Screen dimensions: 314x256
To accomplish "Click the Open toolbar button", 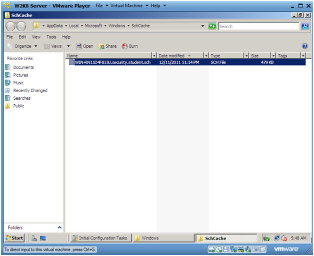I will tap(84, 46).
